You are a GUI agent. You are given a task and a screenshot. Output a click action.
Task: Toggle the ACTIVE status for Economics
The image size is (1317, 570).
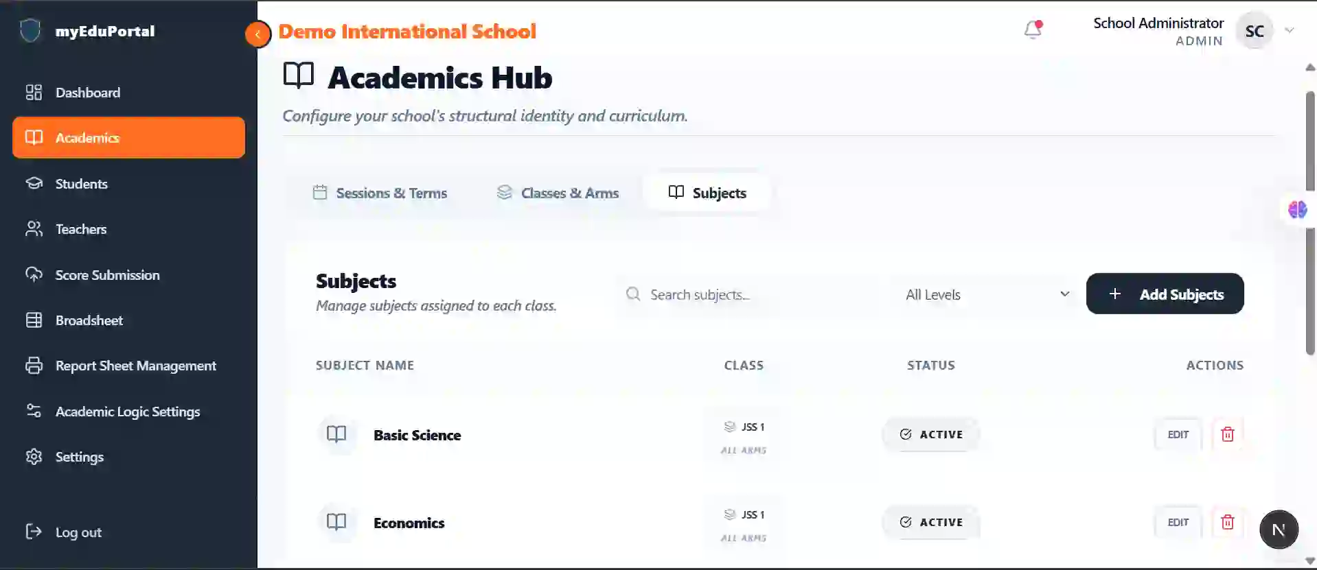(x=930, y=522)
